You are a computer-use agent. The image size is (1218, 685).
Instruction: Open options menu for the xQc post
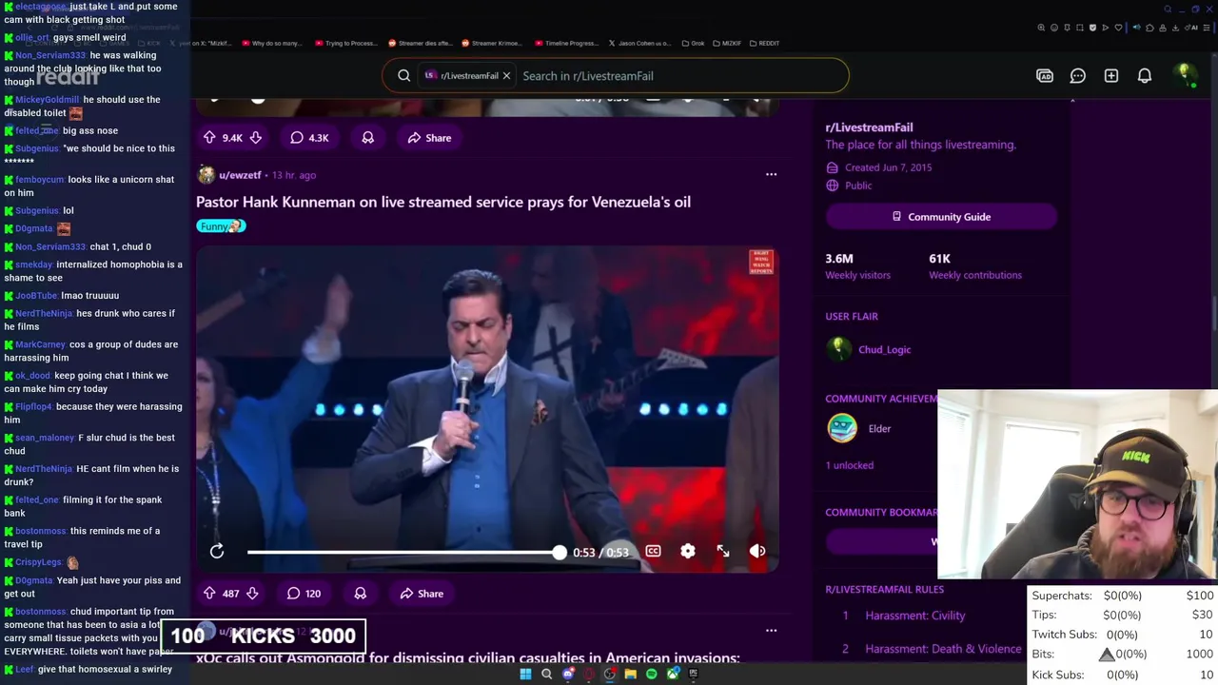coord(771,630)
